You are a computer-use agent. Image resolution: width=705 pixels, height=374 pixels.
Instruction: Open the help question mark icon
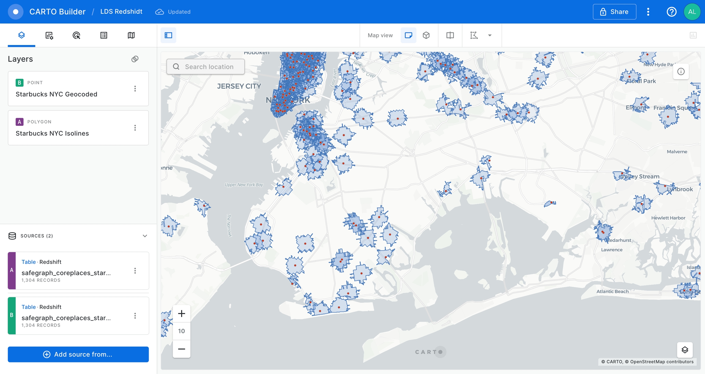(x=671, y=12)
